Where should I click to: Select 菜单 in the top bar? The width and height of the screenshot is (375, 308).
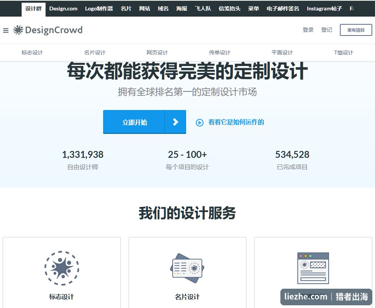pyautogui.click(x=253, y=8)
